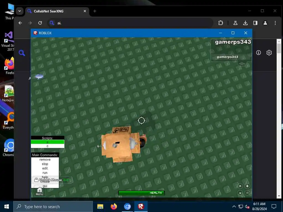This screenshot has height=212, width=283.
Task: Open the This PC desktop icon
Action: coord(10,12)
